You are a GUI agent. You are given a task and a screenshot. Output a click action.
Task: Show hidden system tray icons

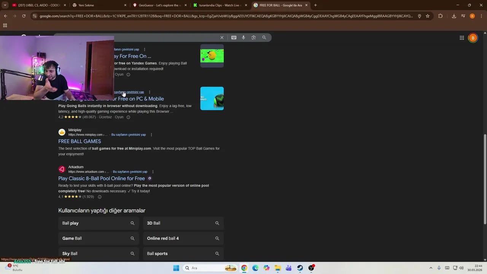431,268
